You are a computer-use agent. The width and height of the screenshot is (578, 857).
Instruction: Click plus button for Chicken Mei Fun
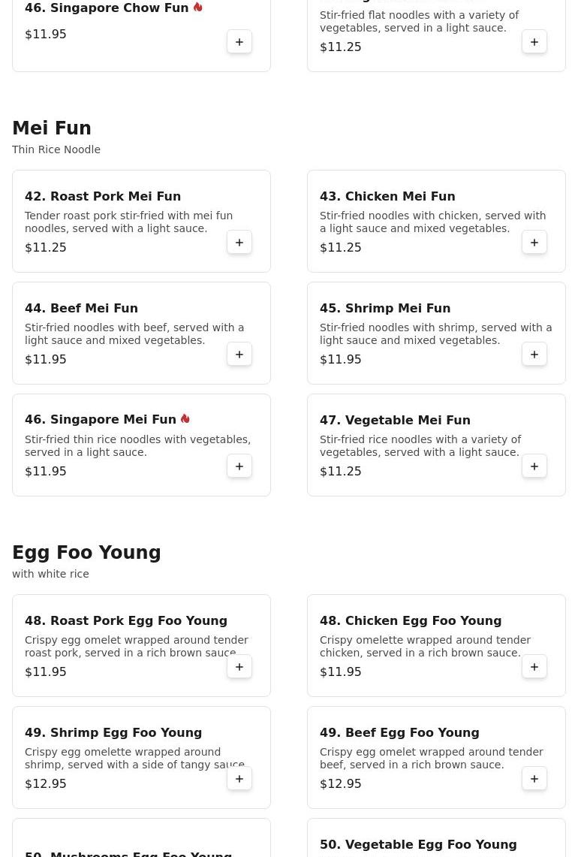click(534, 243)
